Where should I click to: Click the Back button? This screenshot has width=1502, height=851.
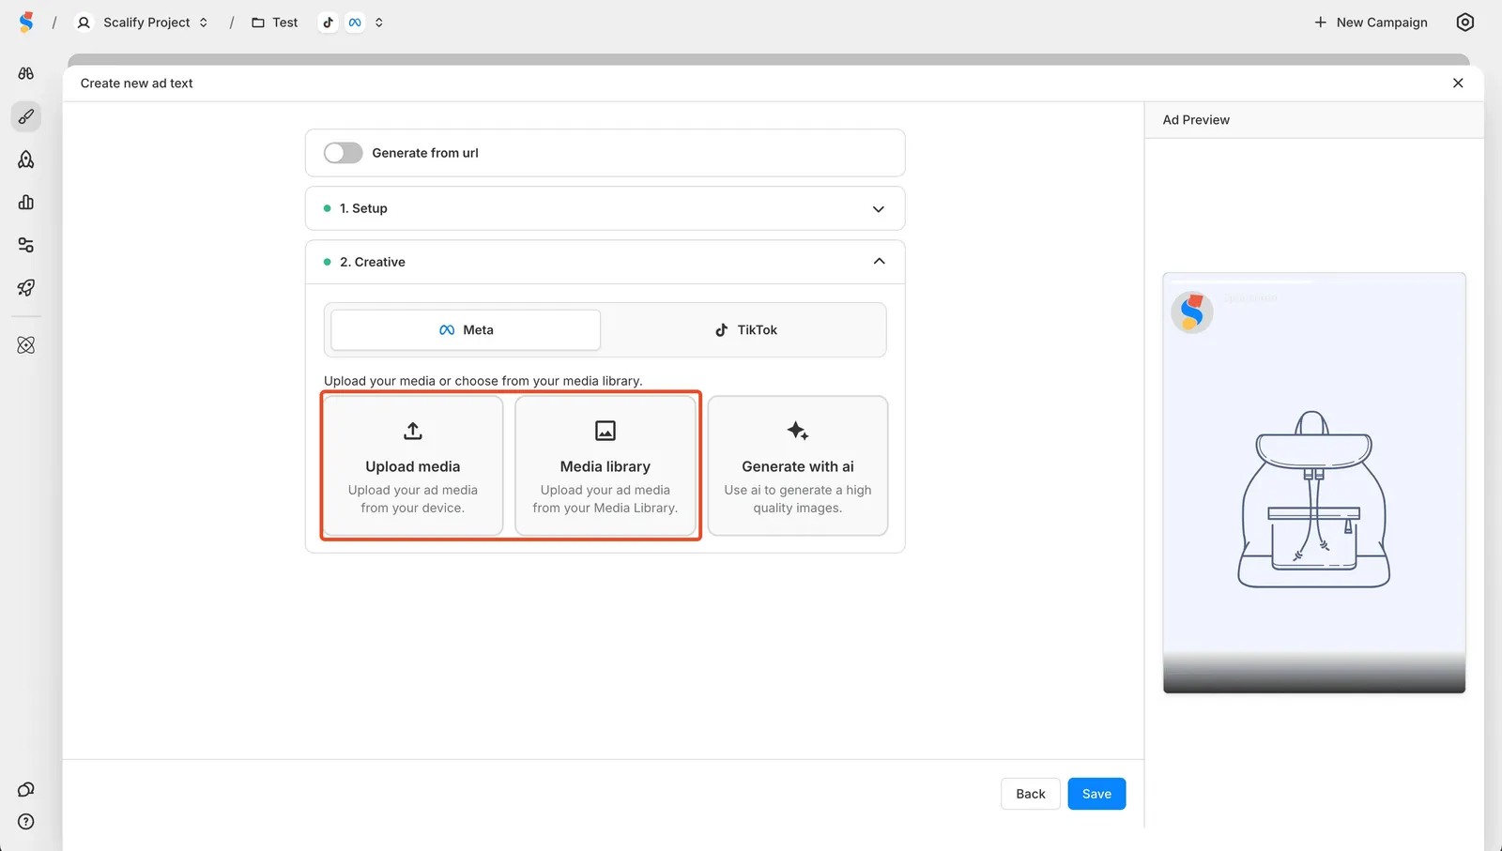pos(1030,794)
